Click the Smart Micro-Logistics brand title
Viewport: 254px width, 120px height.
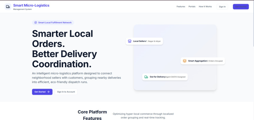click(x=31, y=5)
